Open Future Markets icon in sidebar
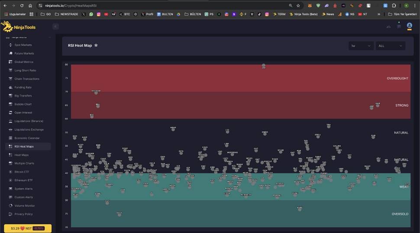The image size is (420, 233). pyautogui.click(x=10, y=53)
